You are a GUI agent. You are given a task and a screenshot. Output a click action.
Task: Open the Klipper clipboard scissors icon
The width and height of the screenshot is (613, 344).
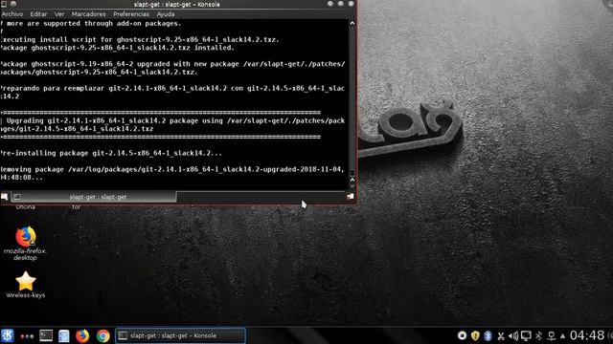click(x=501, y=335)
